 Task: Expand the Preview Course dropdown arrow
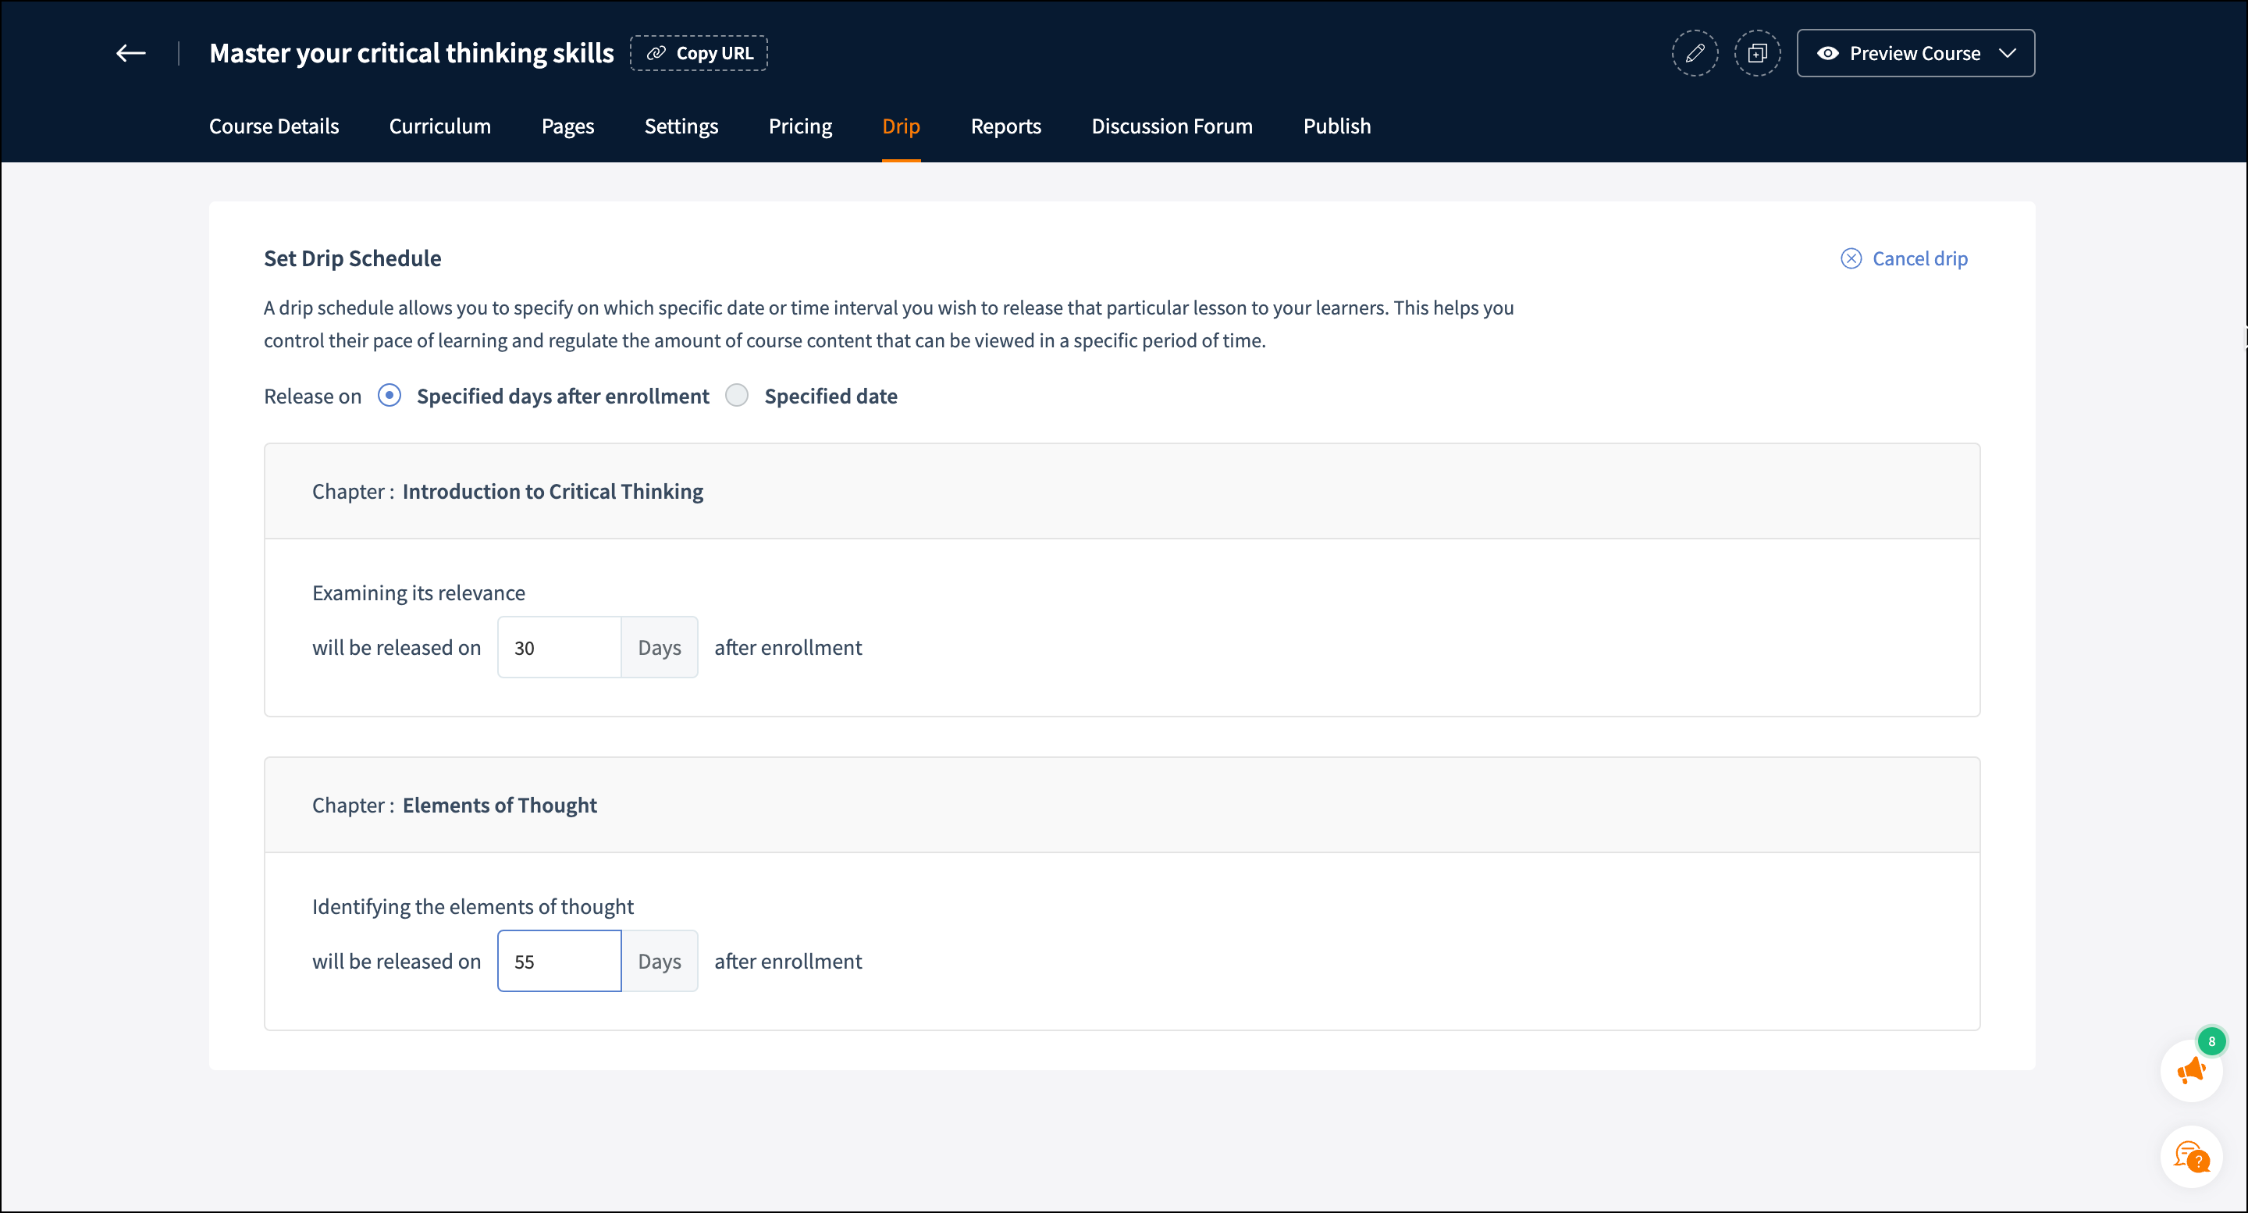click(2007, 53)
